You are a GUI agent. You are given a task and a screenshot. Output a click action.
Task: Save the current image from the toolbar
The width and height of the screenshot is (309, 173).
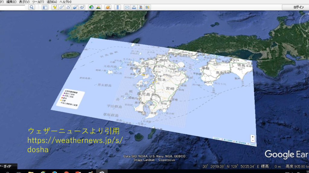pos(141,8)
